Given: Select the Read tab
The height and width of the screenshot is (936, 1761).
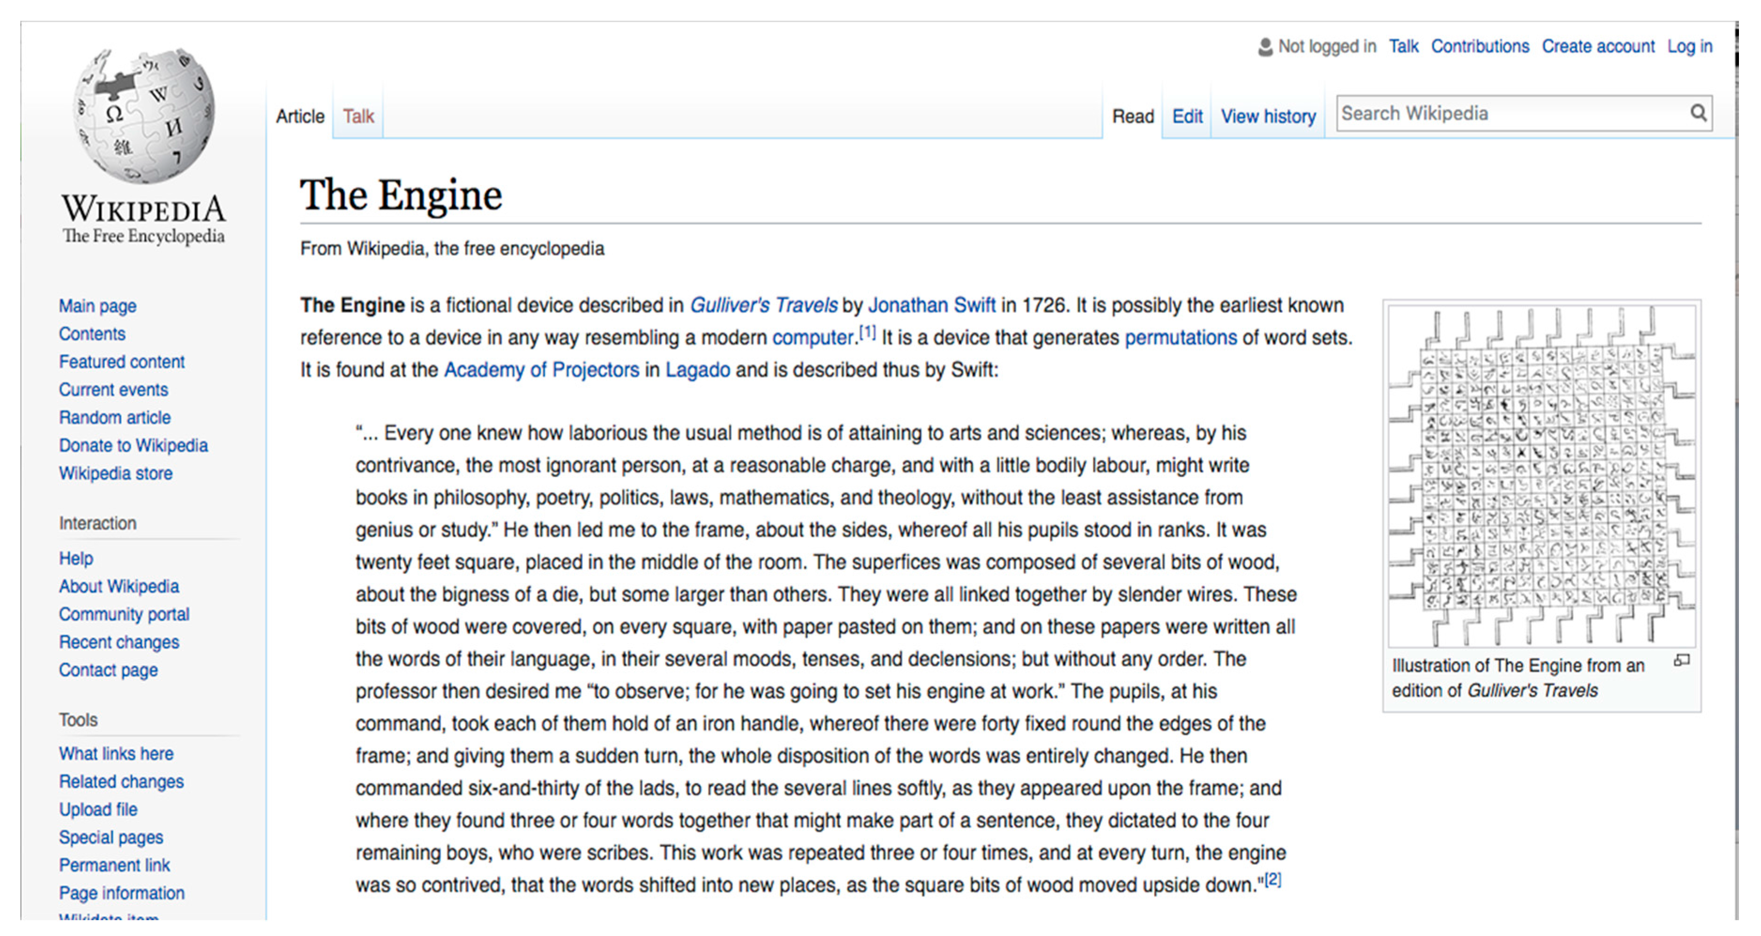Looking at the screenshot, I should [x=1133, y=116].
